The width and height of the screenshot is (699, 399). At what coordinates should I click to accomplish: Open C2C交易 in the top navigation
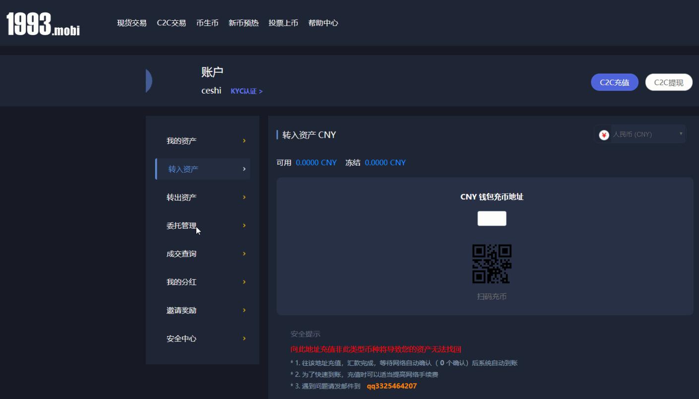[x=172, y=23]
